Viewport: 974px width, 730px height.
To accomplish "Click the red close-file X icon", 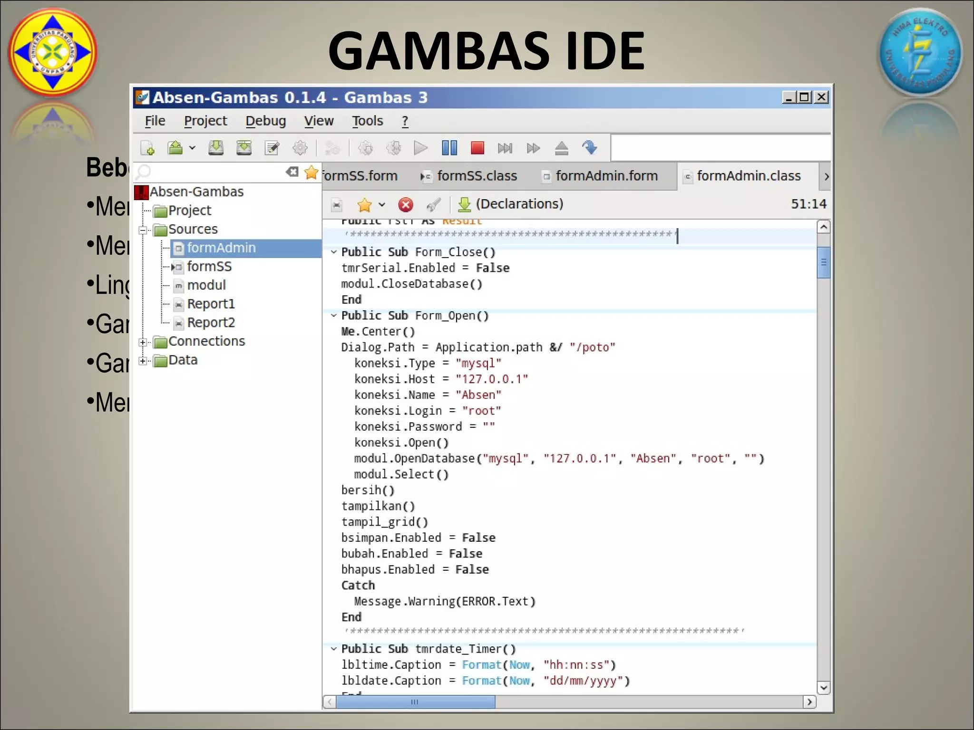I will [x=406, y=205].
